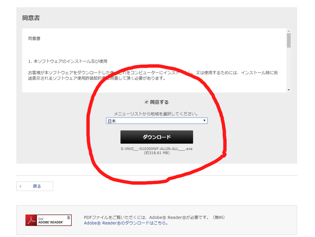Toggle the 同意する checkbox

(x=146, y=102)
